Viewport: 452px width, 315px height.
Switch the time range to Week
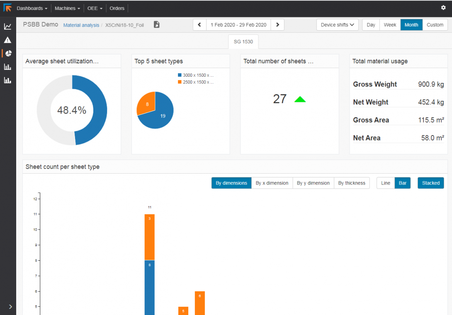(390, 25)
